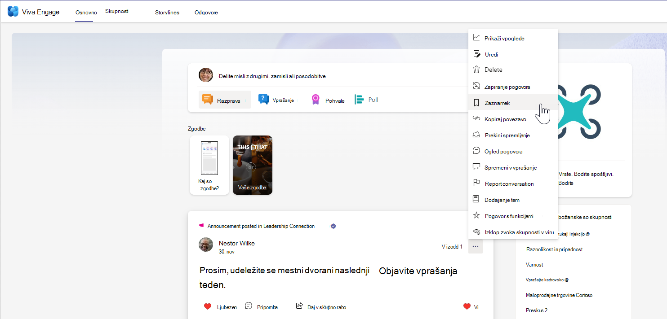The height and width of the screenshot is (319, 667).
Task: Select Prekini spremljanje option
Action: 513,135
